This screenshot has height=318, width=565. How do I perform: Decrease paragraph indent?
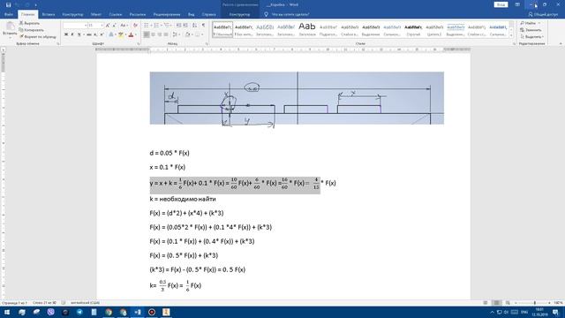click(x=178, y=26)
